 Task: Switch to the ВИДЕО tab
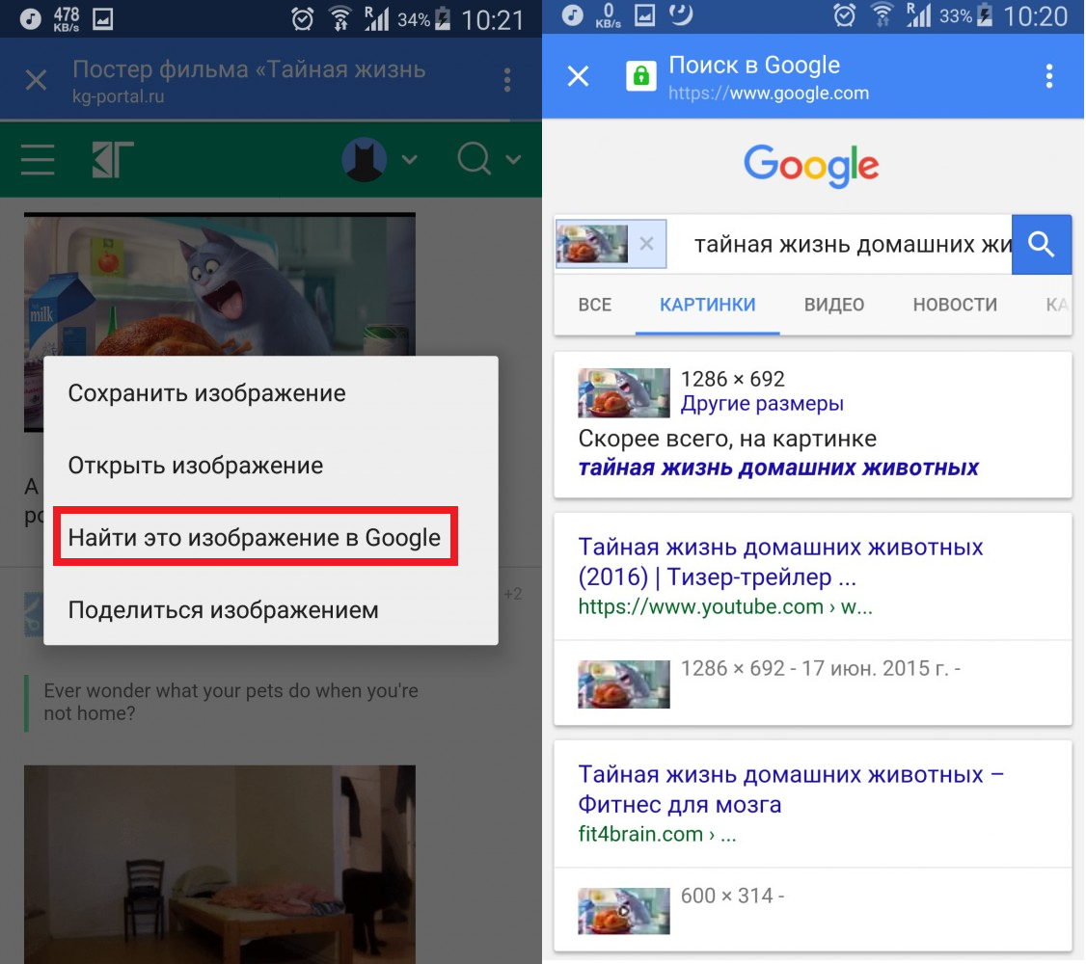pos(834,305)
